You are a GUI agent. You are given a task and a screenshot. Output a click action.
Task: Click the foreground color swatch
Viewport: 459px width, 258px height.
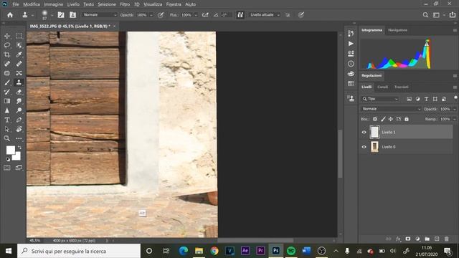coord(11,150)
